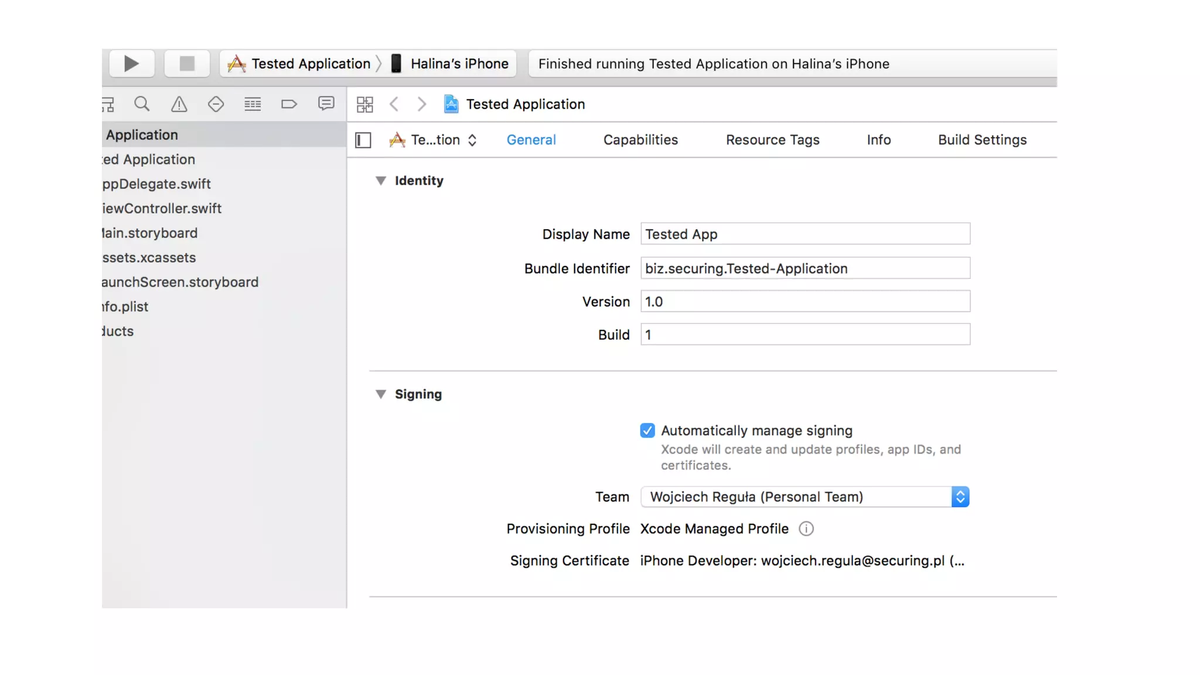The height and width of the screenshot is (675, 1200).
Task: Open the Test navigator diamond icon
Action: click(x=216, y=104)
